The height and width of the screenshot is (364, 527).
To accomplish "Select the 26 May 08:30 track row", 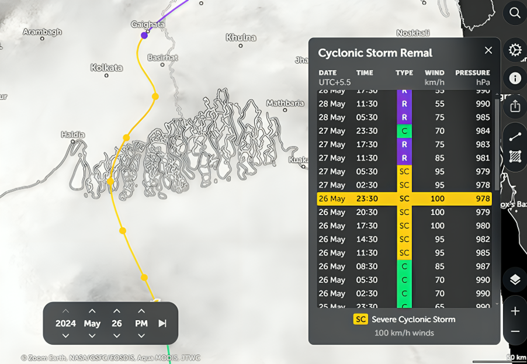I will (404, 266).
